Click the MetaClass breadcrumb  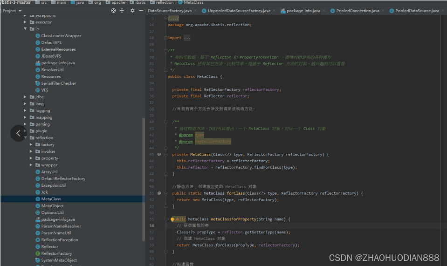click(x=191, y=2)
